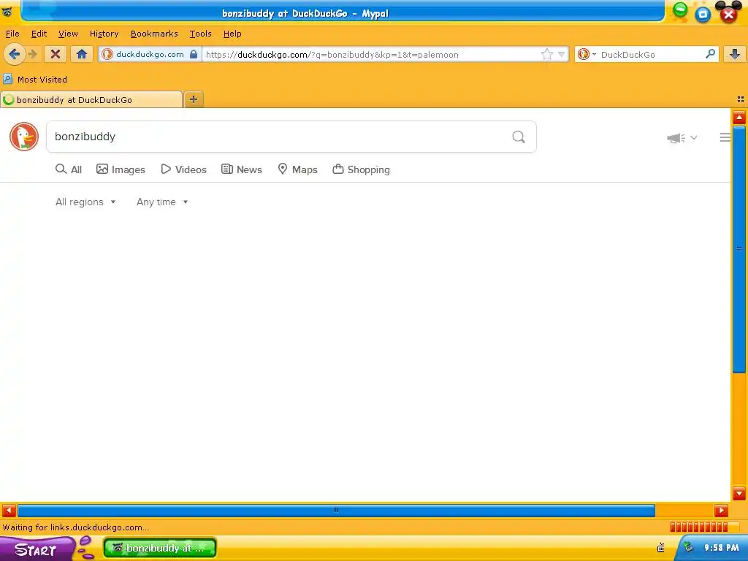The image size is (748, 561).
Task: Click the forward navigation arrow
Action: 33,54
